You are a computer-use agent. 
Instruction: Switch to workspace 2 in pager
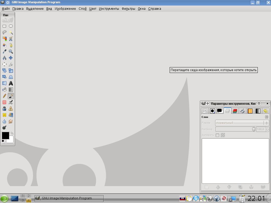(x=29, y=196)
